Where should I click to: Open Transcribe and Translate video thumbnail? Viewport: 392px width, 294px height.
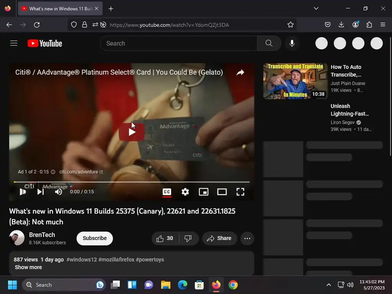click(295, 81)
